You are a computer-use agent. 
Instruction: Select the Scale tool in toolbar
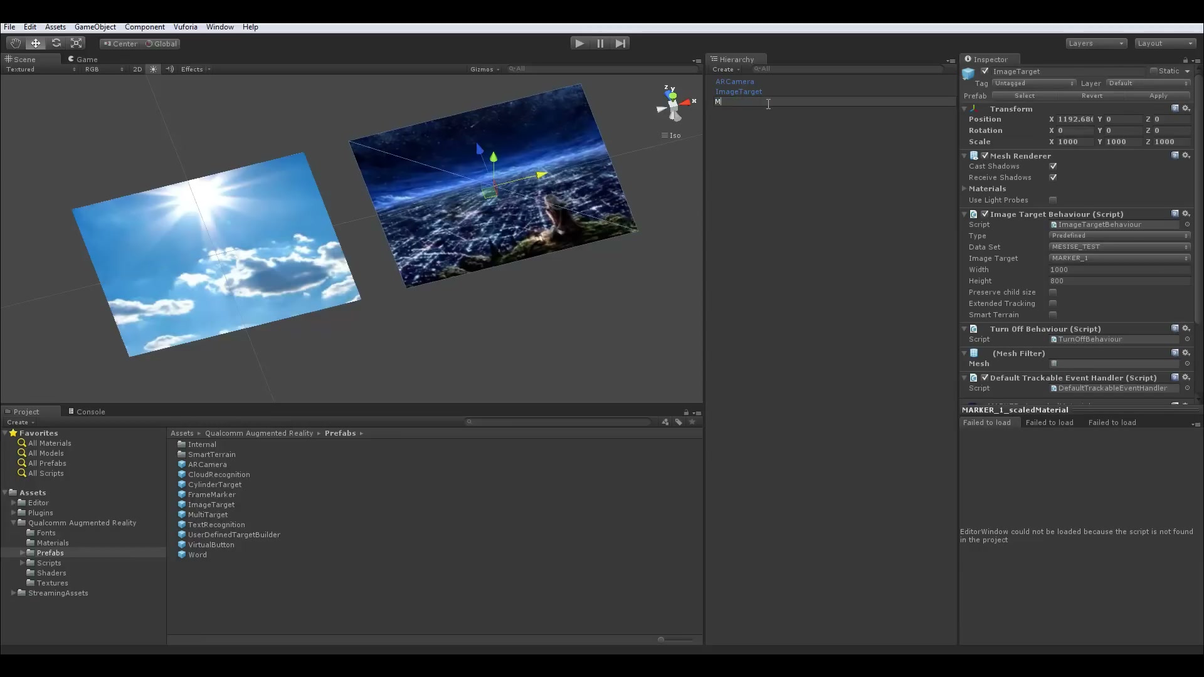[77, 43]
